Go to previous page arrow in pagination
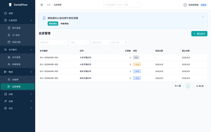This screenshot has height=132, width=211. click(183, 86)
